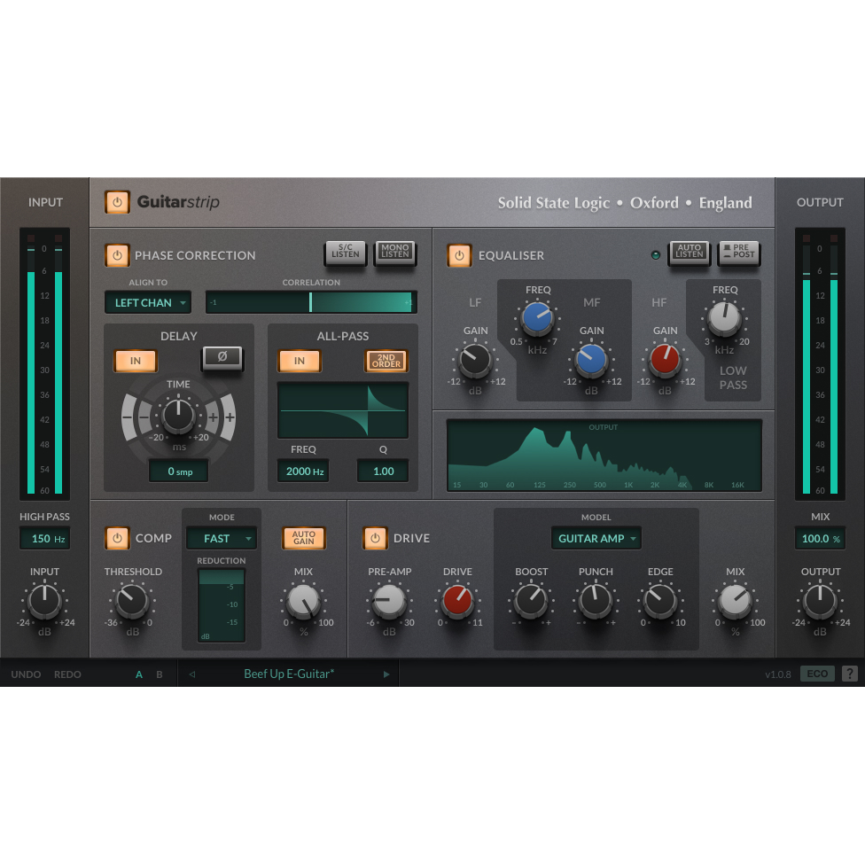865x865 pixels.
Task: Open the Drive MODEL dropdown showing GUITAR AMP
Action: click(596, 538)
